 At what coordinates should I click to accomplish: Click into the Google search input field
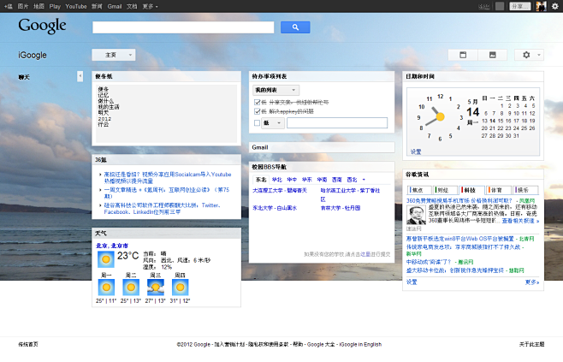click(x=183, y=27)
